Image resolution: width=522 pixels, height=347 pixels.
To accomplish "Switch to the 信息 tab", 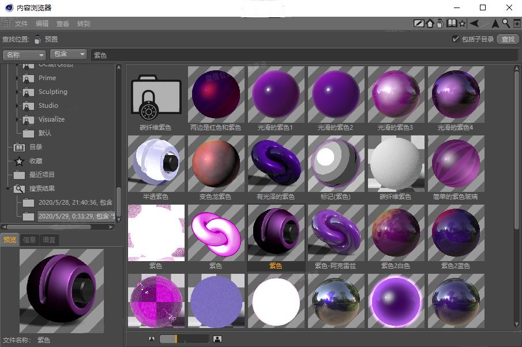I will pyautogui.click(x=28, y=240).
